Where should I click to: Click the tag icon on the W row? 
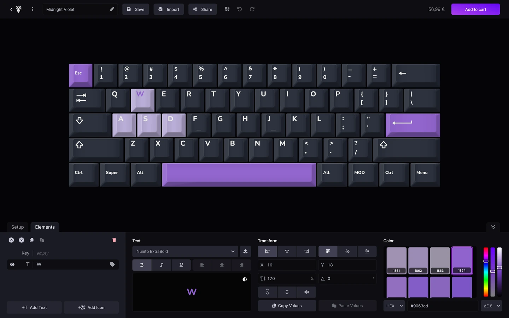coord(112,264)
